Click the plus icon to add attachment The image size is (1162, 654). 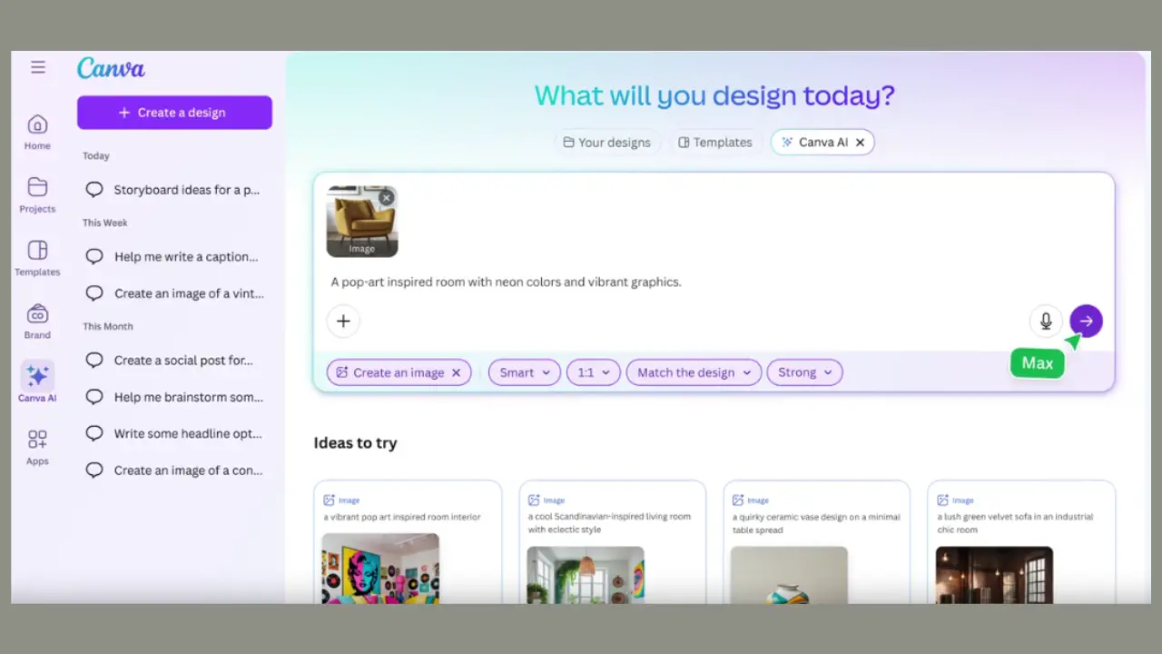point(343,321)
